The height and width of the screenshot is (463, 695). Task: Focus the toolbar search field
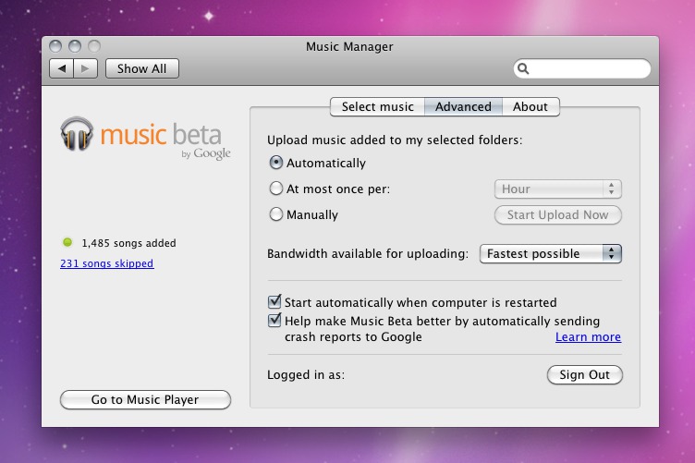click(x=582, y=68)
